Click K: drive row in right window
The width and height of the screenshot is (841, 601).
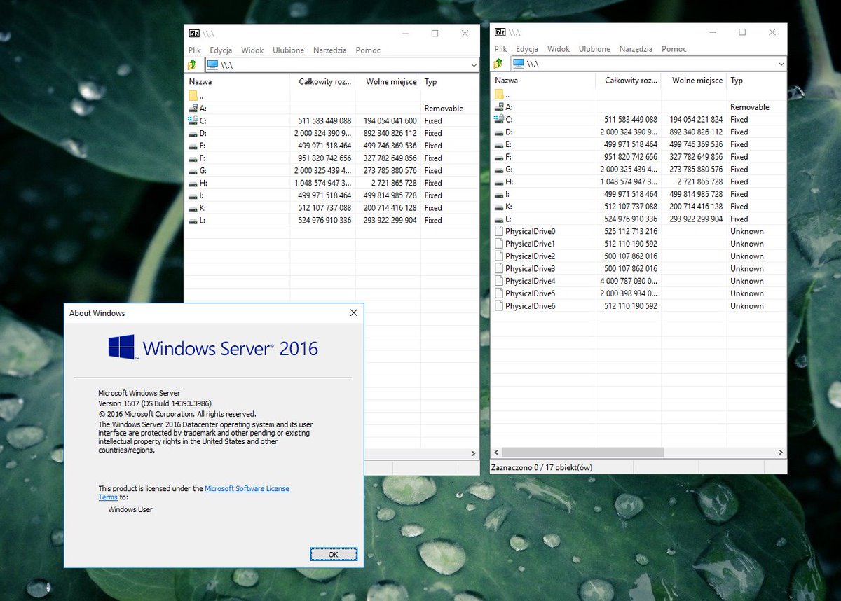638,207
